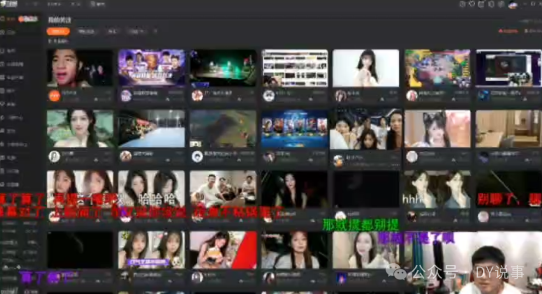Open the purple esports banner stream thumbnail
The image size is (542, 294).
click(x=152, y=68)
